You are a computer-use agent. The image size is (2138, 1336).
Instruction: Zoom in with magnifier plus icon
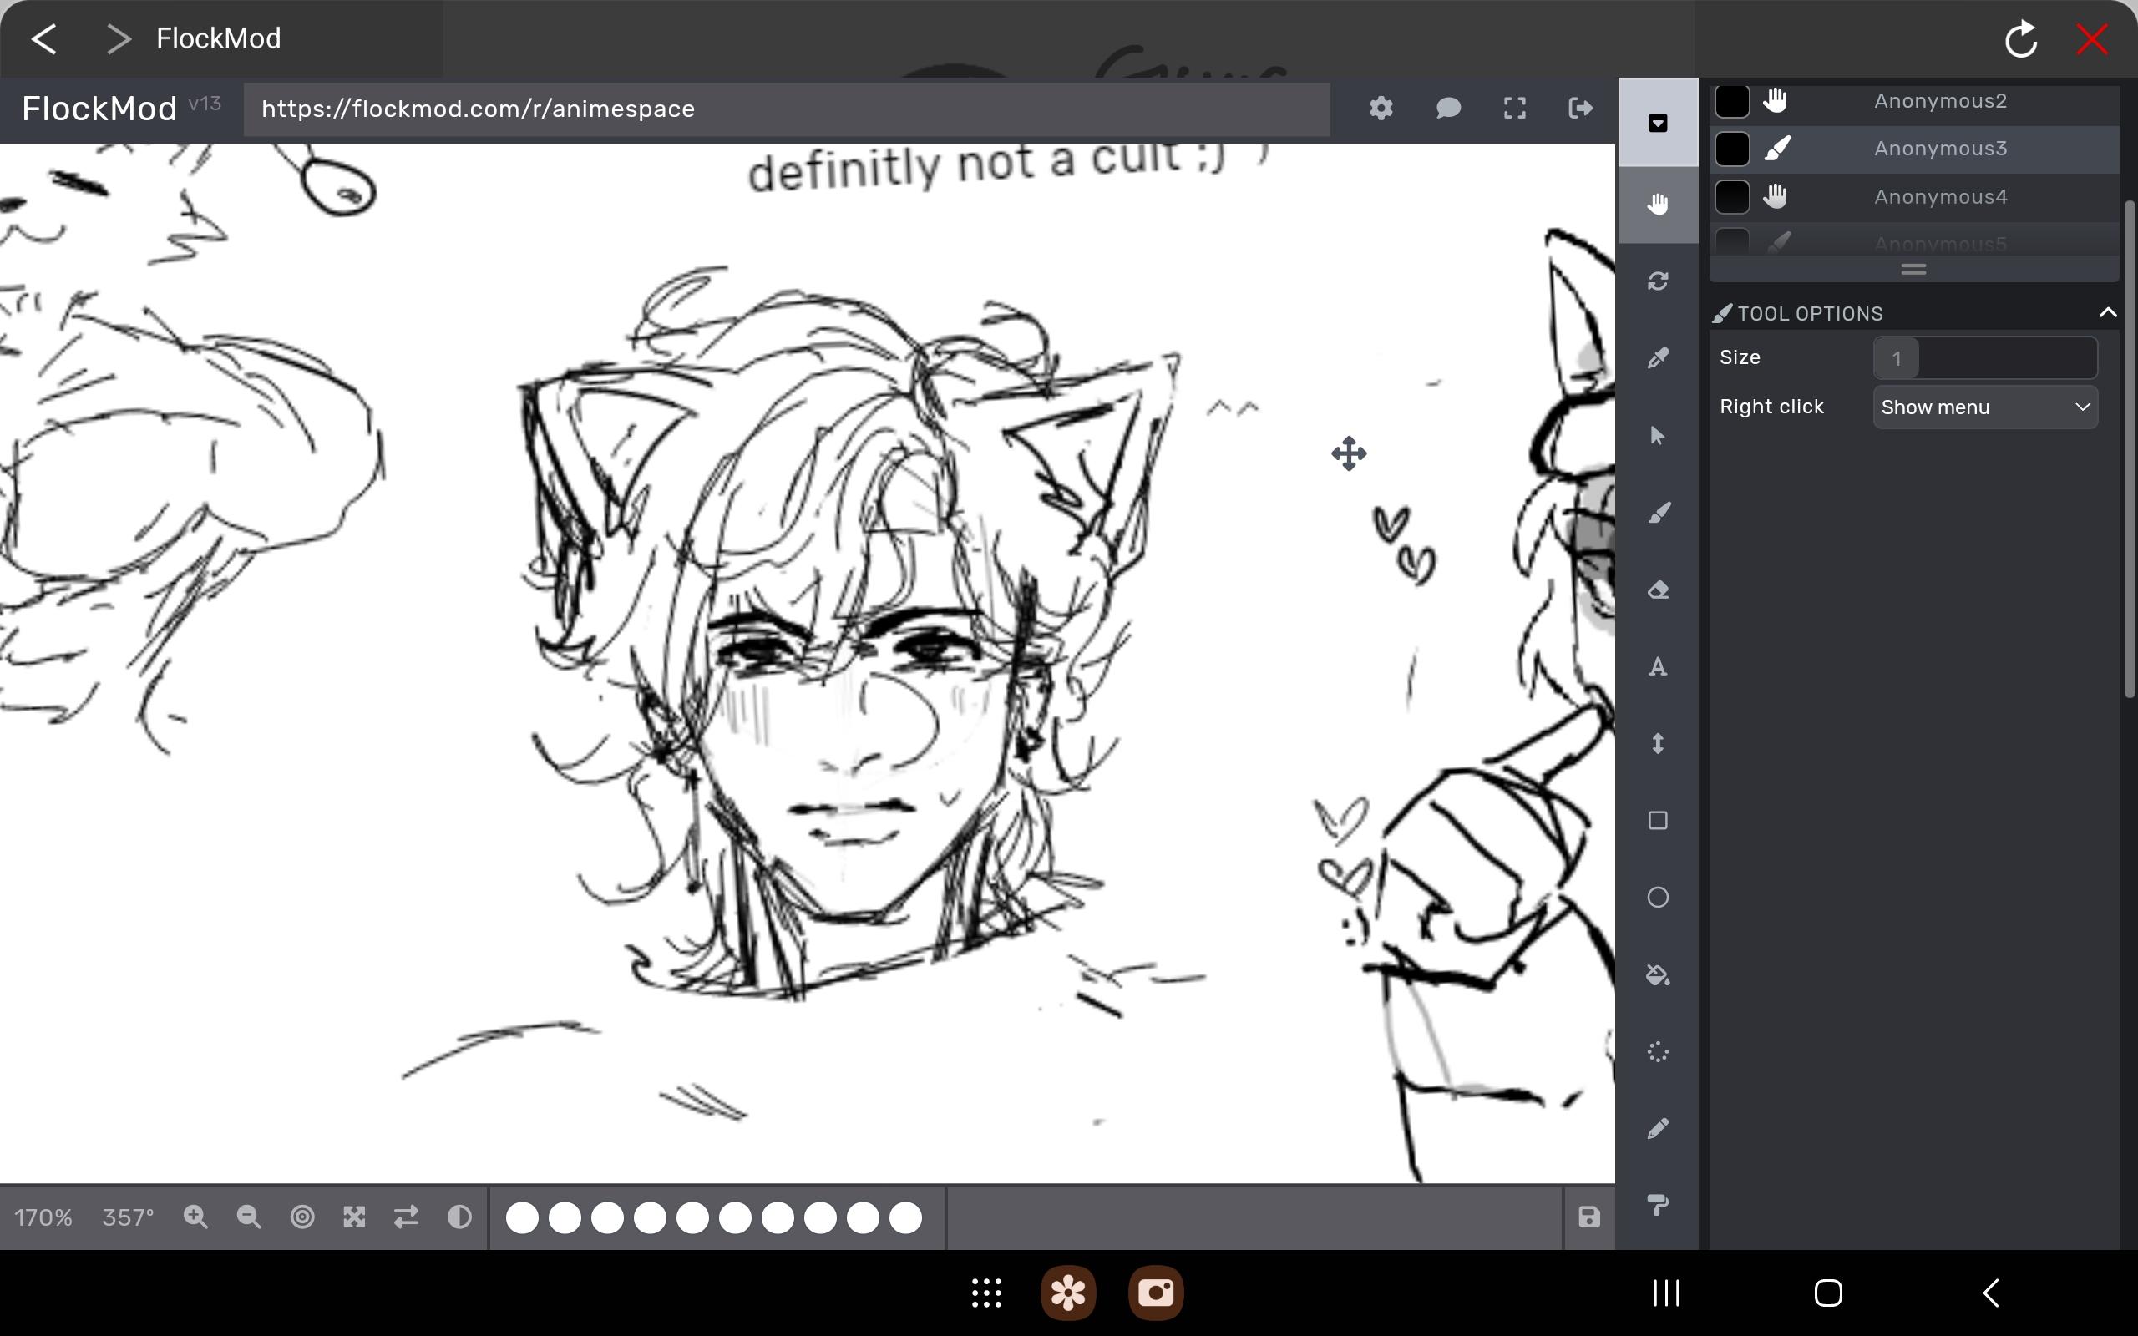point(195,1217)
